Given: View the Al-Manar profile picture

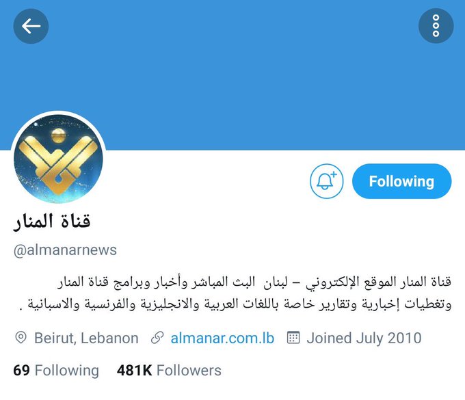Looking at the screenshot, I should click(58, 159).
